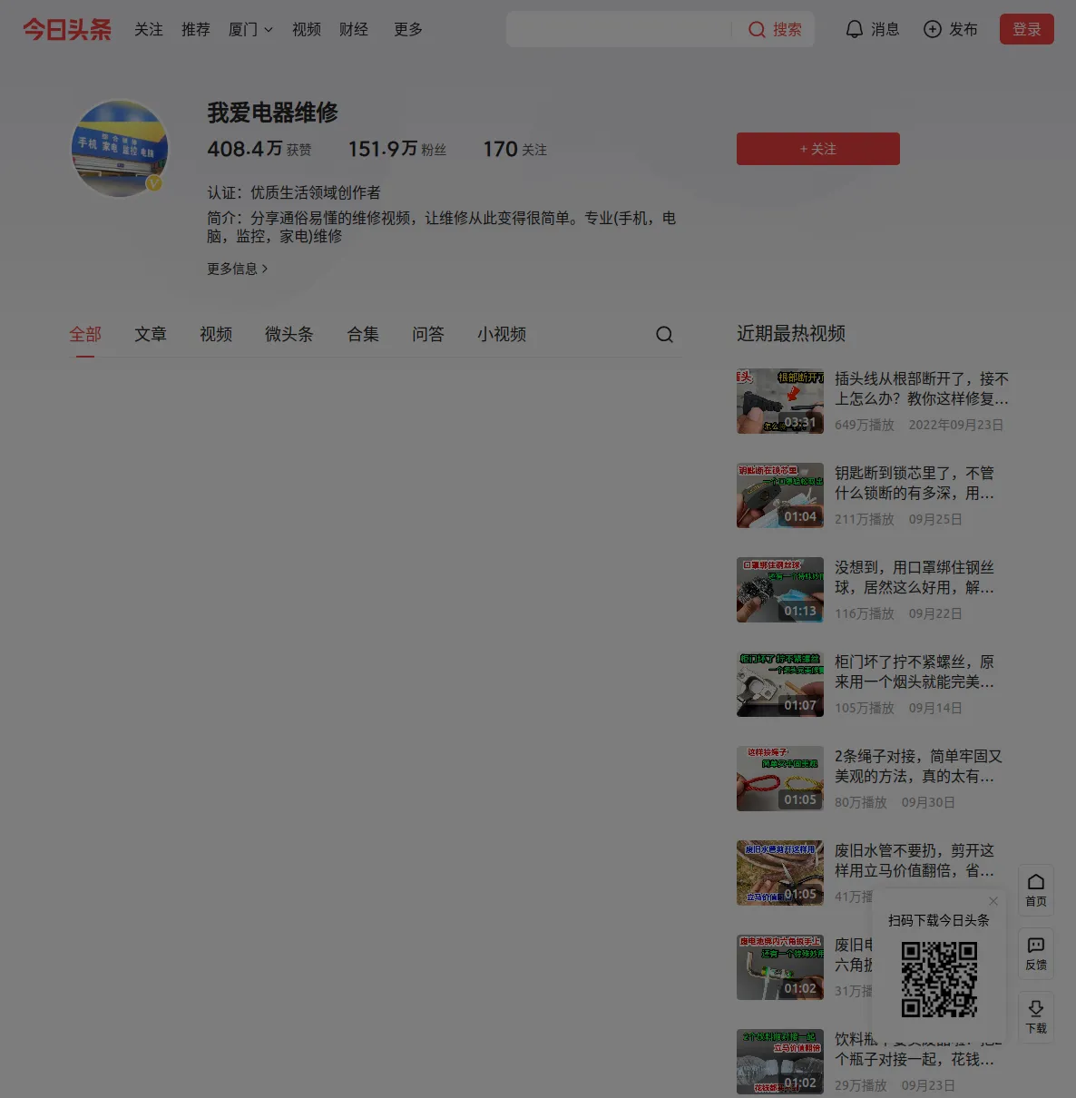Switch to the 合集 tab

363,335
